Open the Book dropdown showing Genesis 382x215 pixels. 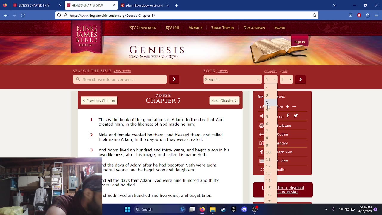point(232,79)
